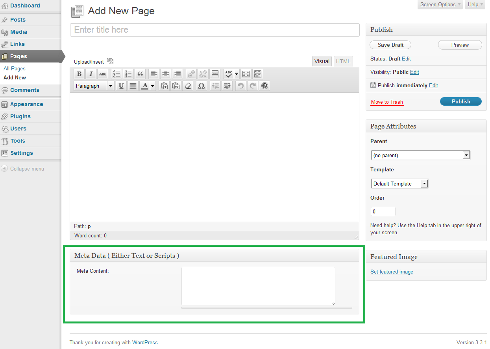Open the Paragraph format dropdown

pyautogui.click(x=94, y=86)
